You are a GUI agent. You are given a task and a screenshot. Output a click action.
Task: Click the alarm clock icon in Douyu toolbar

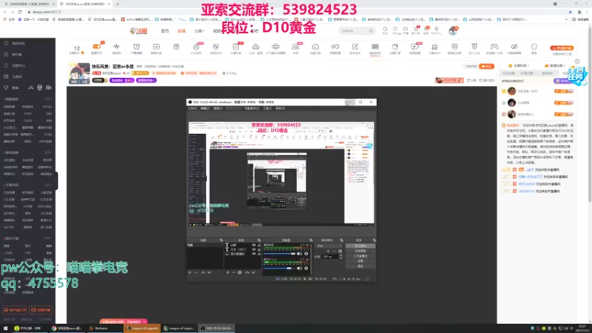click(136, 47)
